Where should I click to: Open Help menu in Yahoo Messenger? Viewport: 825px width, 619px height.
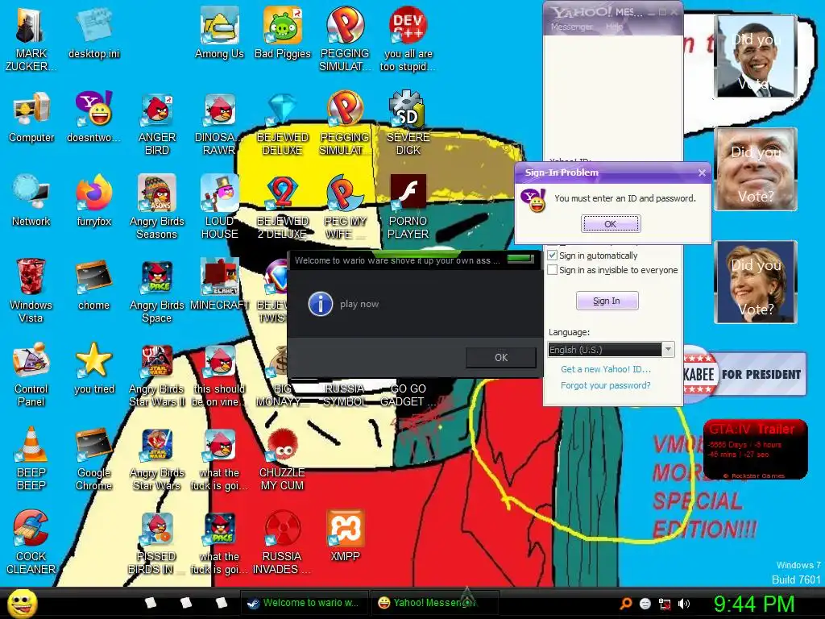(x=614, y=27)
